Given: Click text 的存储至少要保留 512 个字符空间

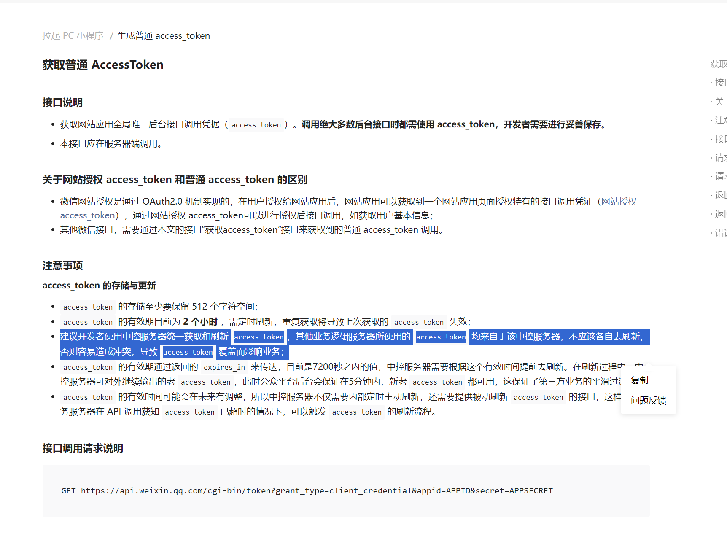Looking at the screenshot, I should [x=188, y=307].
